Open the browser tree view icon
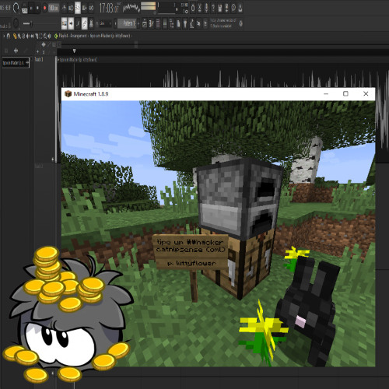Viewport: 389px width, 389px height. tap(171, 23)
